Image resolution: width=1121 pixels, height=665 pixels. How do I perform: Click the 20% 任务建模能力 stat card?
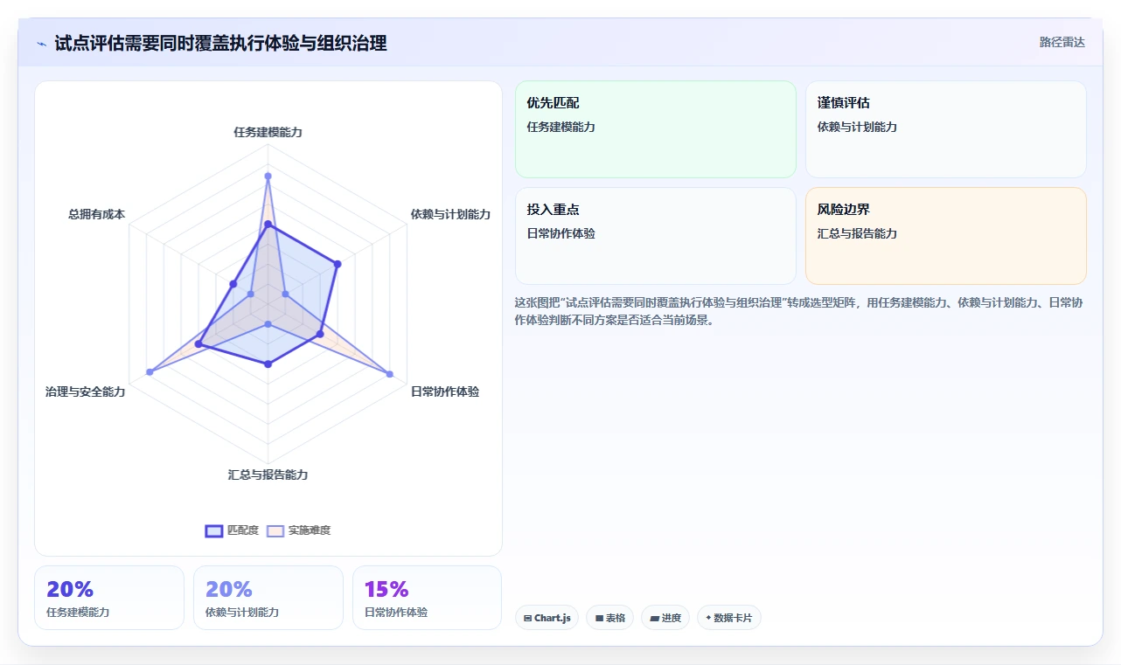point(109,598)
